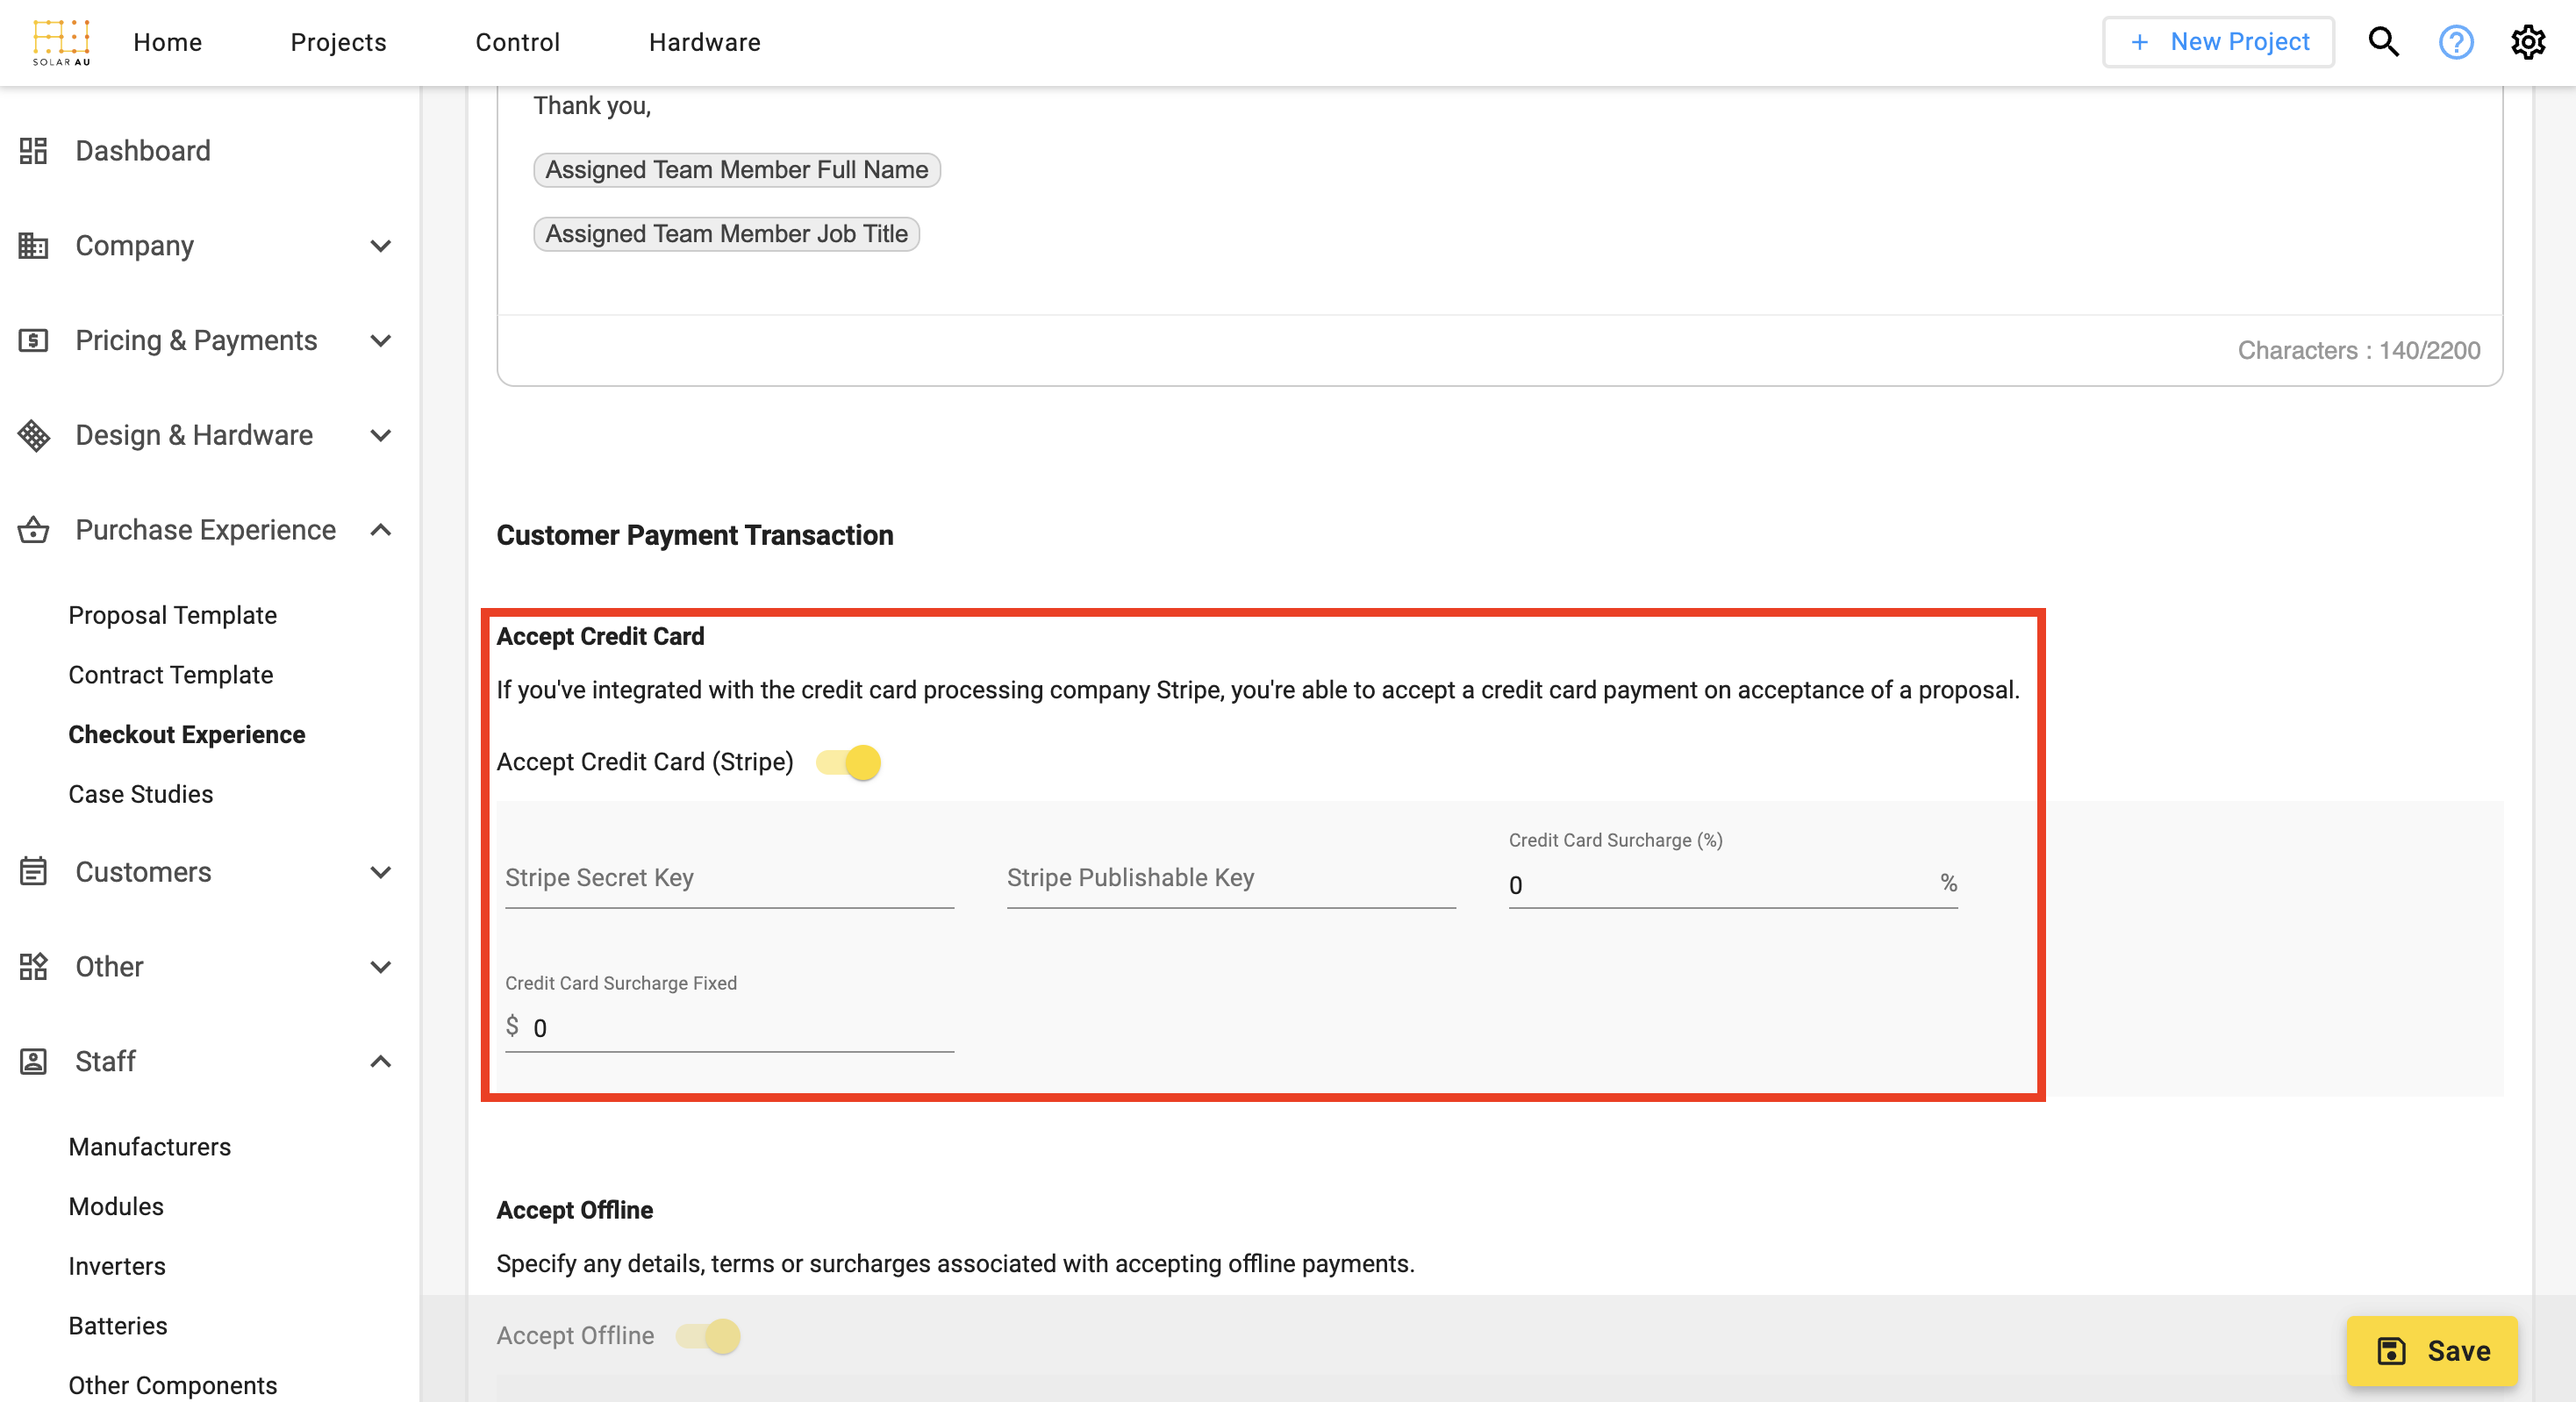Click the Save button
Viewport: 2576px width, 1402px height.
click(2433, 1351)
